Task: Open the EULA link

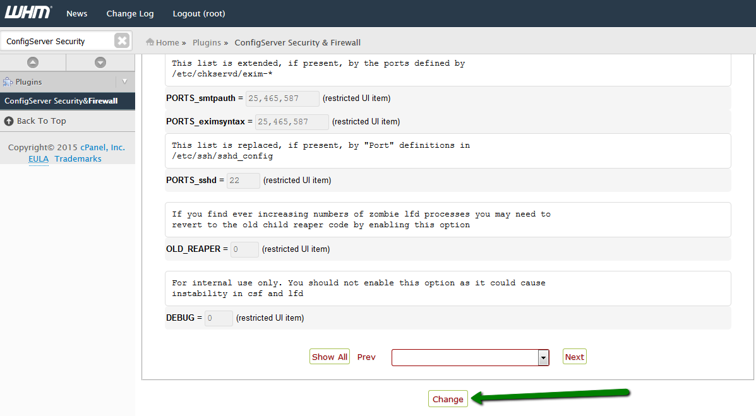Action: (x=39, y=158)
